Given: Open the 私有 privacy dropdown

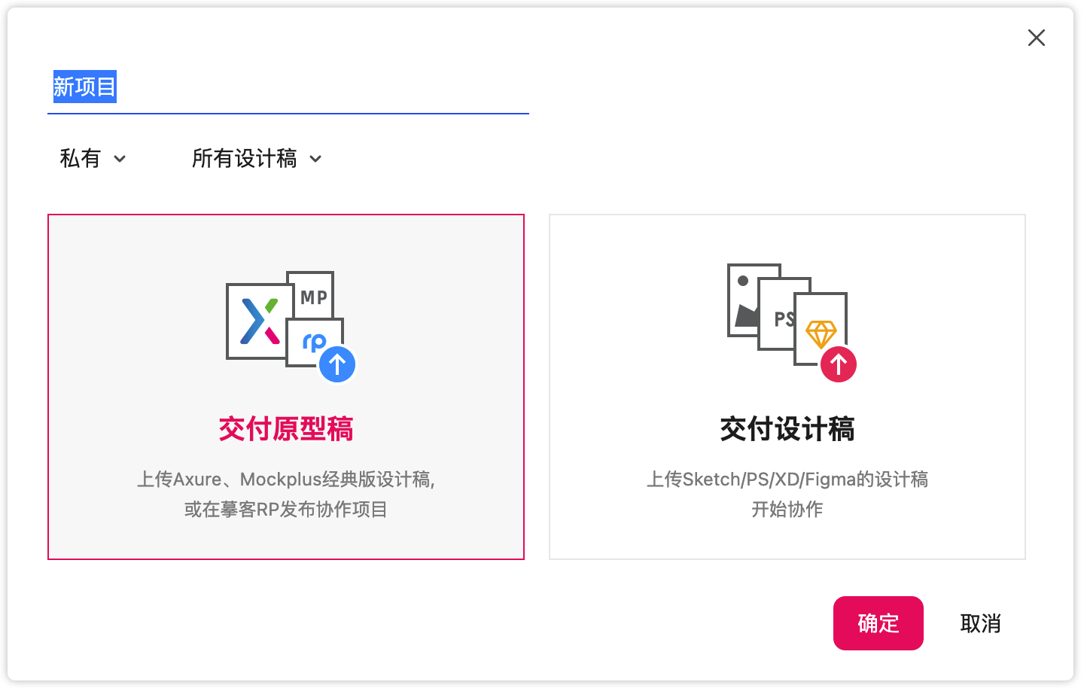Looking at the screenshot, I should pyautogui.click(x=93, y=159).
